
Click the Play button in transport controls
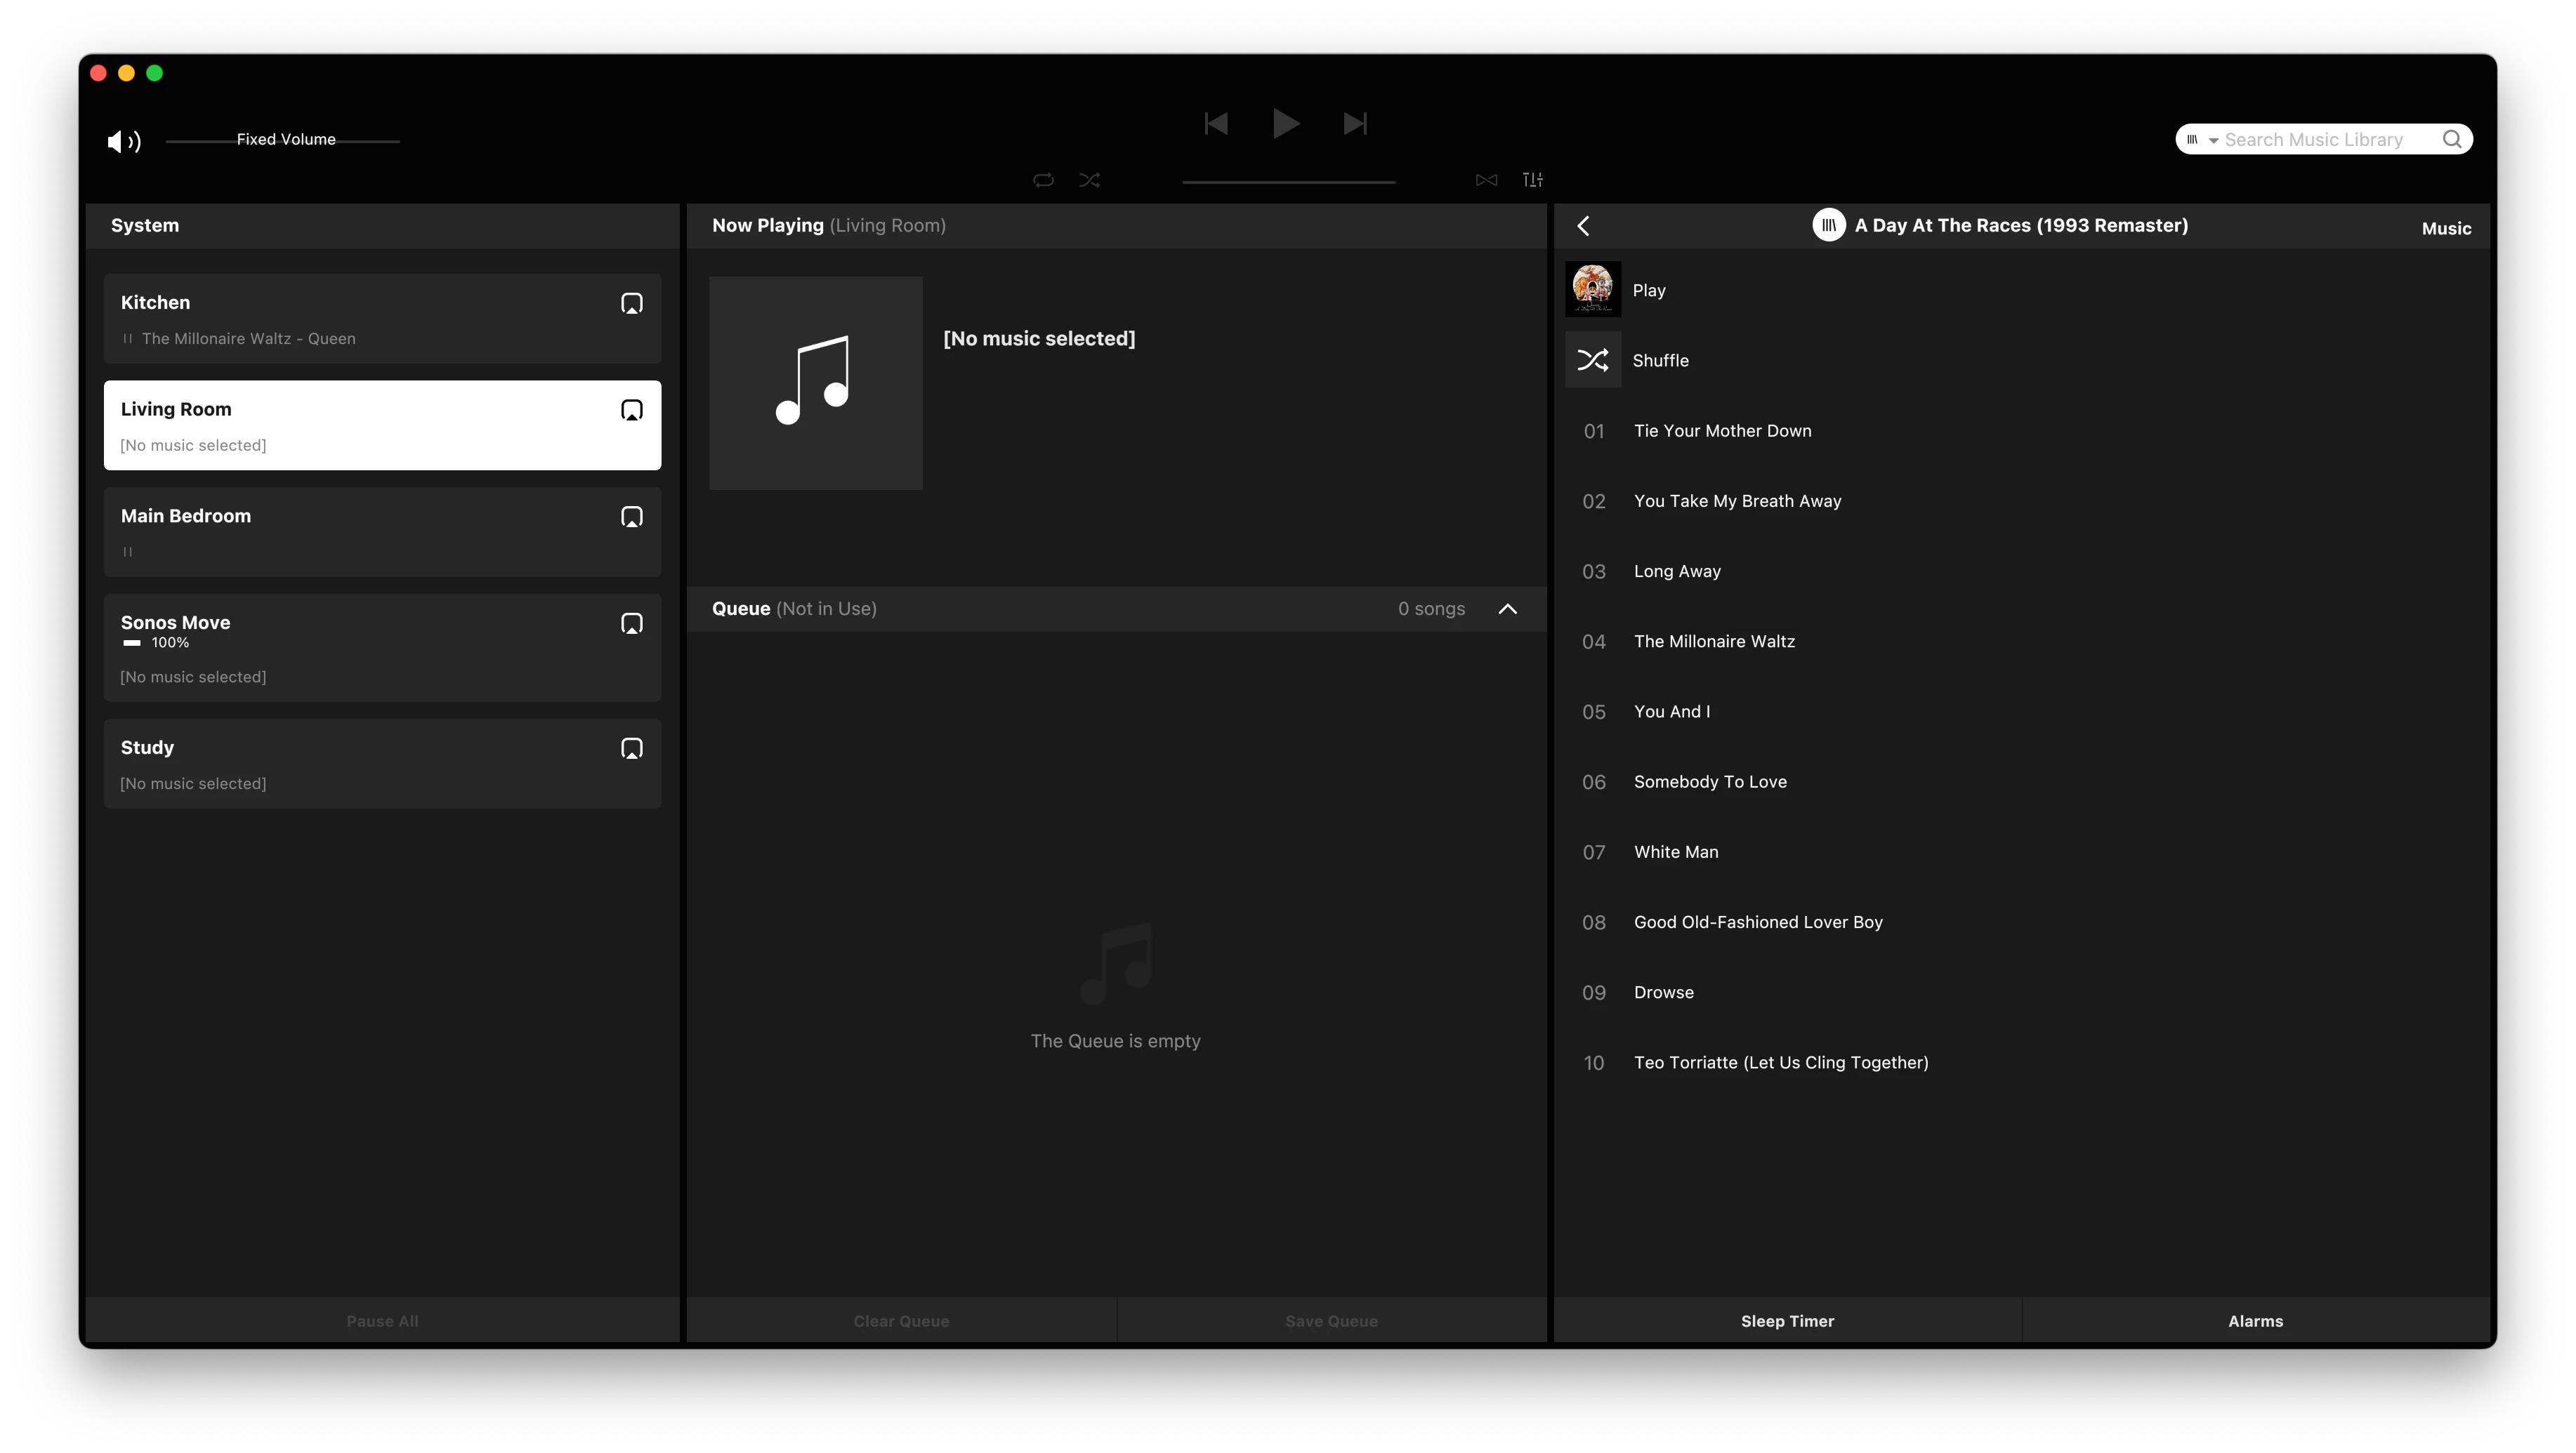point(1285,124)
